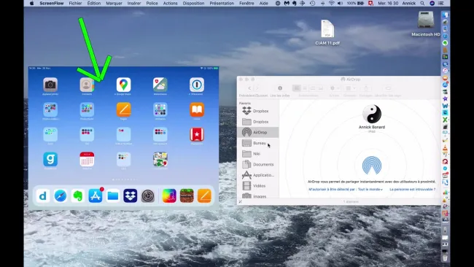
Task: Click the Finder back arrow in AirDrop window
Action: (x=249, y=88)
